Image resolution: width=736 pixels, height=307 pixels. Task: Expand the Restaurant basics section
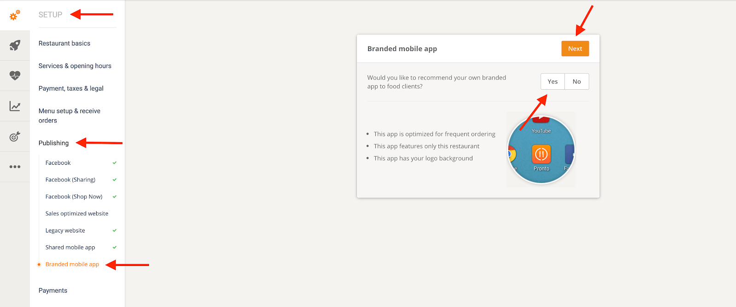[x=64, y=43]
